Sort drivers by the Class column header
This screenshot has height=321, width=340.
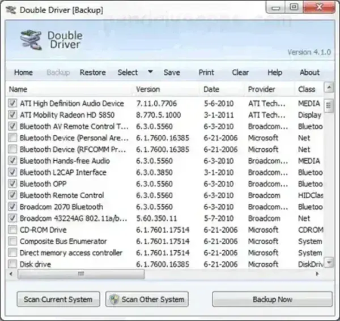[x=309, y=89]
